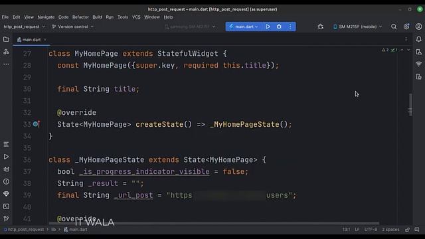Go to next highlighted problem down arrow
Screen dimensions: 425x239
click(x=408, y=50)
